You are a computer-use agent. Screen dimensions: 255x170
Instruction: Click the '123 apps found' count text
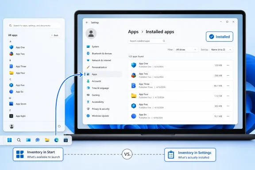coord(136,57)
